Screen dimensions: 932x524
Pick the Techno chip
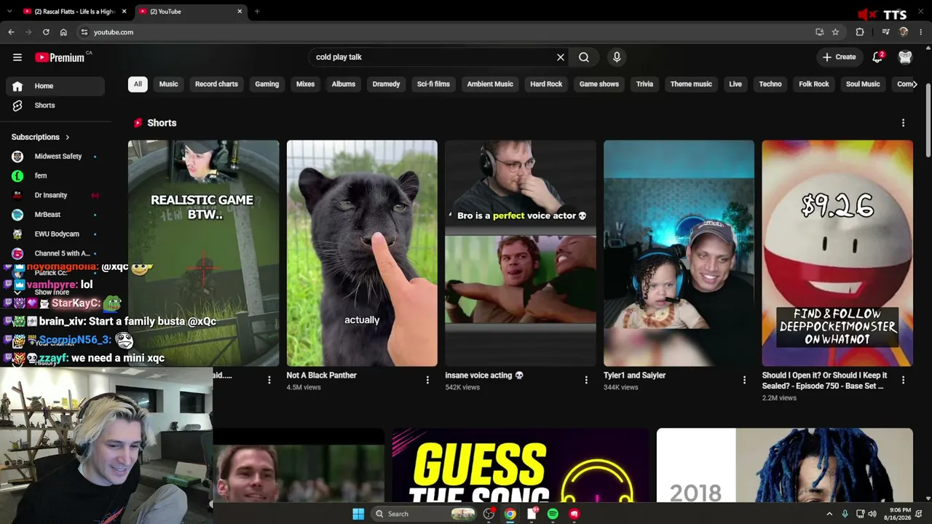[x=770, y=84]
